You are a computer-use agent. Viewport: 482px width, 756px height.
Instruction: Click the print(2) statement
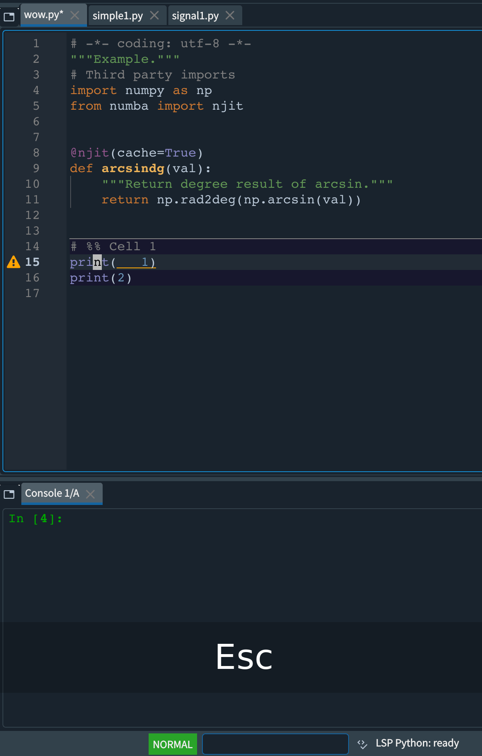(101, 278)
